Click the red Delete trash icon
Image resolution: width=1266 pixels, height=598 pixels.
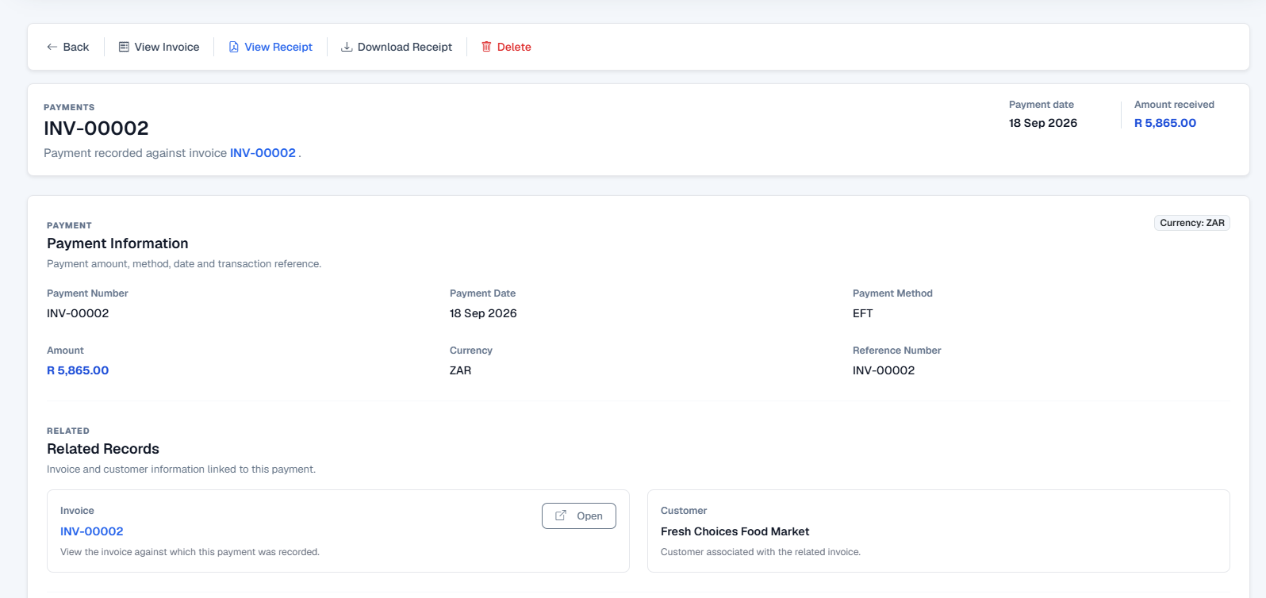tap(486, 47)
